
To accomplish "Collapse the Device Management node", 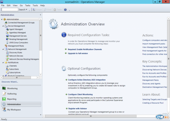I will 3,26.
